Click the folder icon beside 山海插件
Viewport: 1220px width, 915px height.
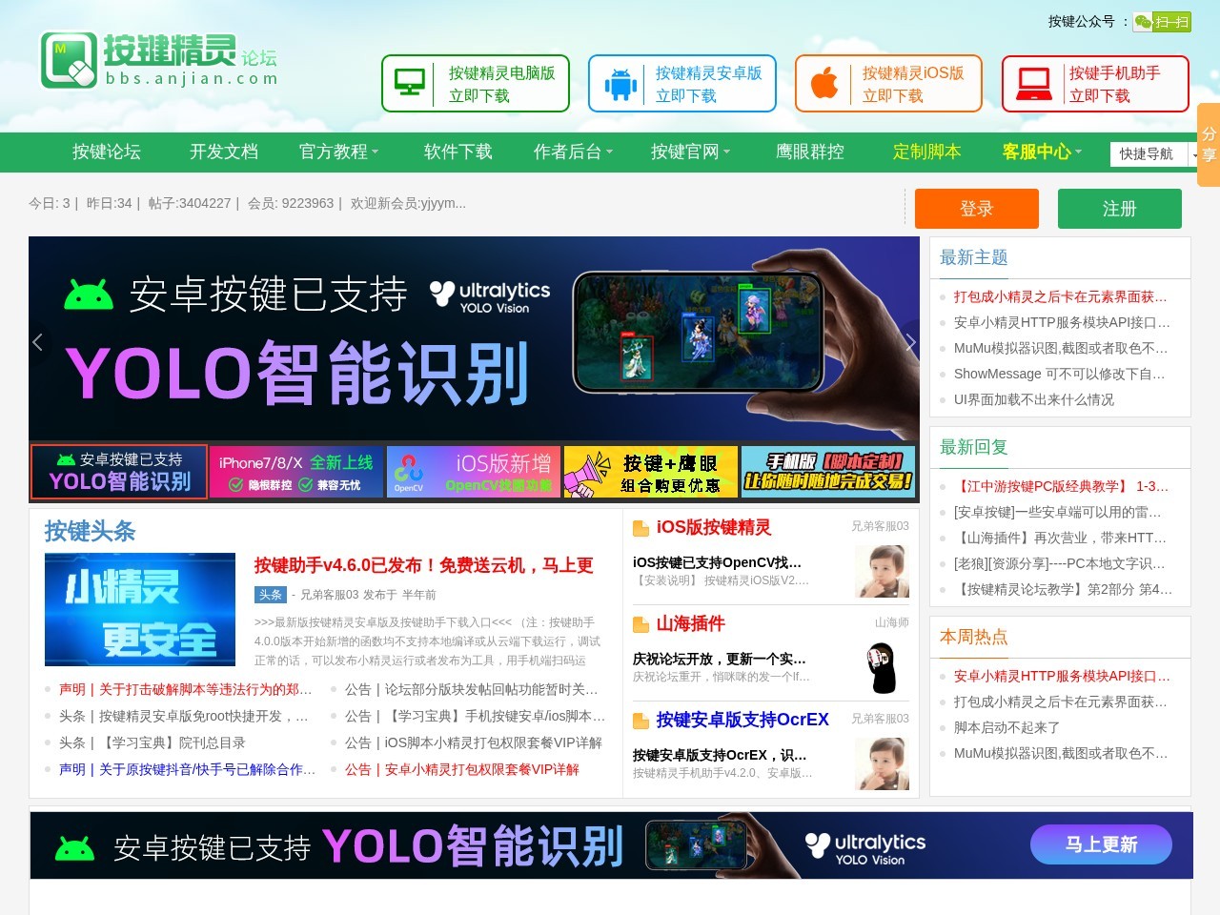(640, 624)
